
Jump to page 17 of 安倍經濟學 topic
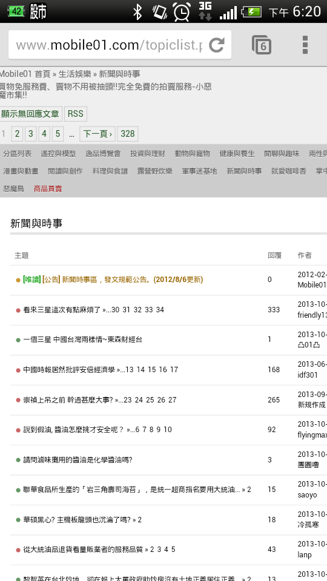(x=174, y=370)
